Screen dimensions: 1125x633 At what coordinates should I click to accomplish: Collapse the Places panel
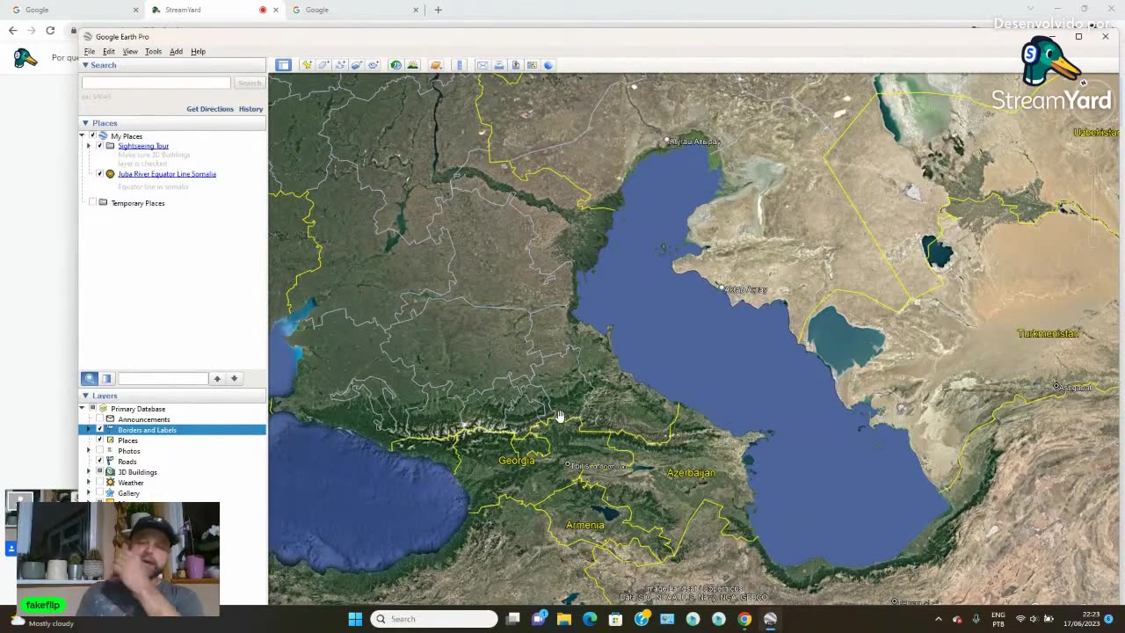point(85,123)
